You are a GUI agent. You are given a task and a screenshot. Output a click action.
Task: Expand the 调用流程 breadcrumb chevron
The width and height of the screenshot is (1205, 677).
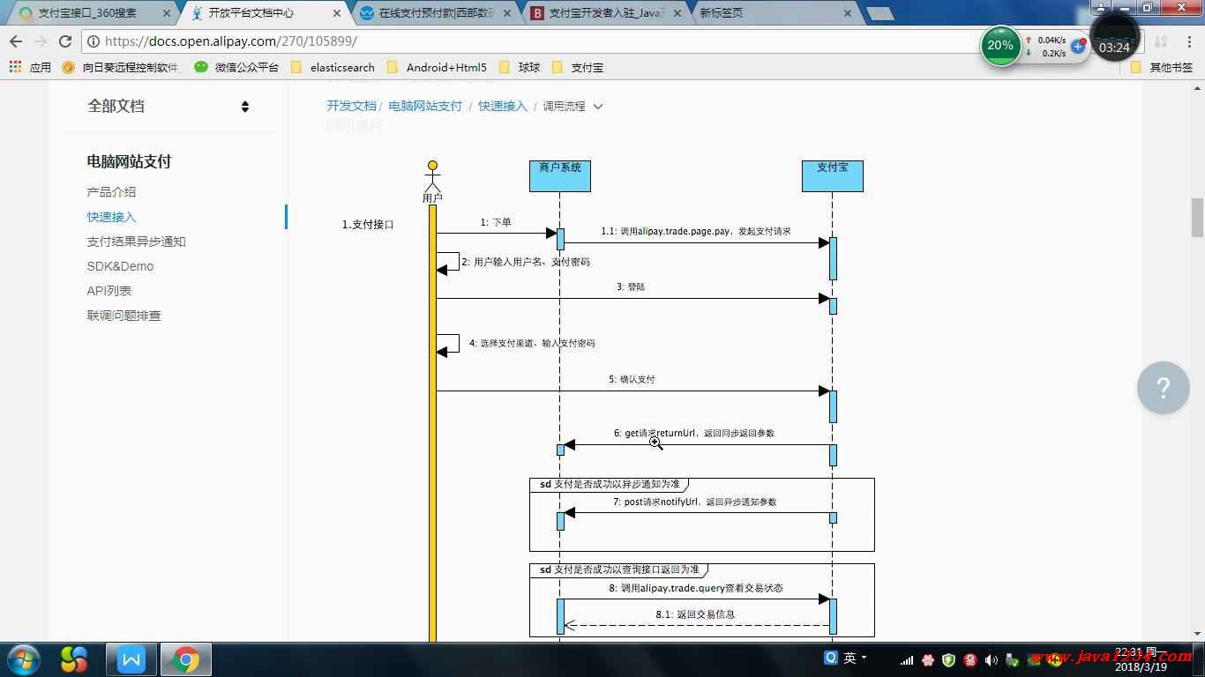[x=598, y=107]
